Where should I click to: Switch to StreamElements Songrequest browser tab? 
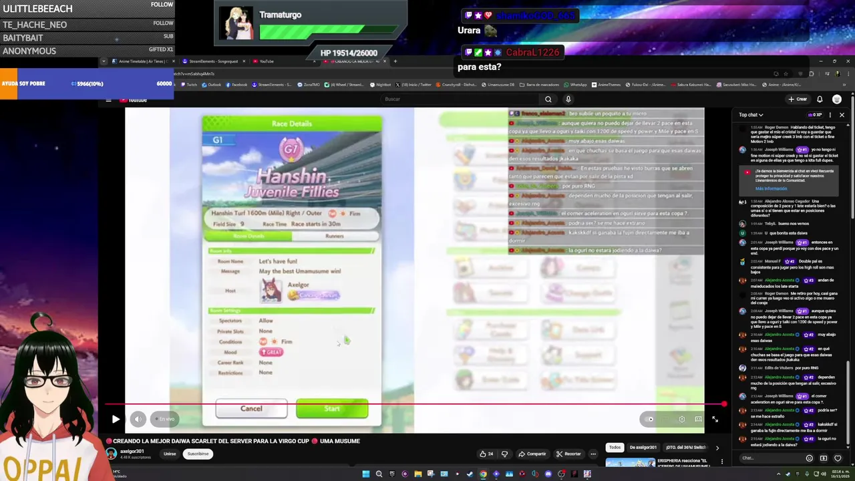click(x=214, y=61)
